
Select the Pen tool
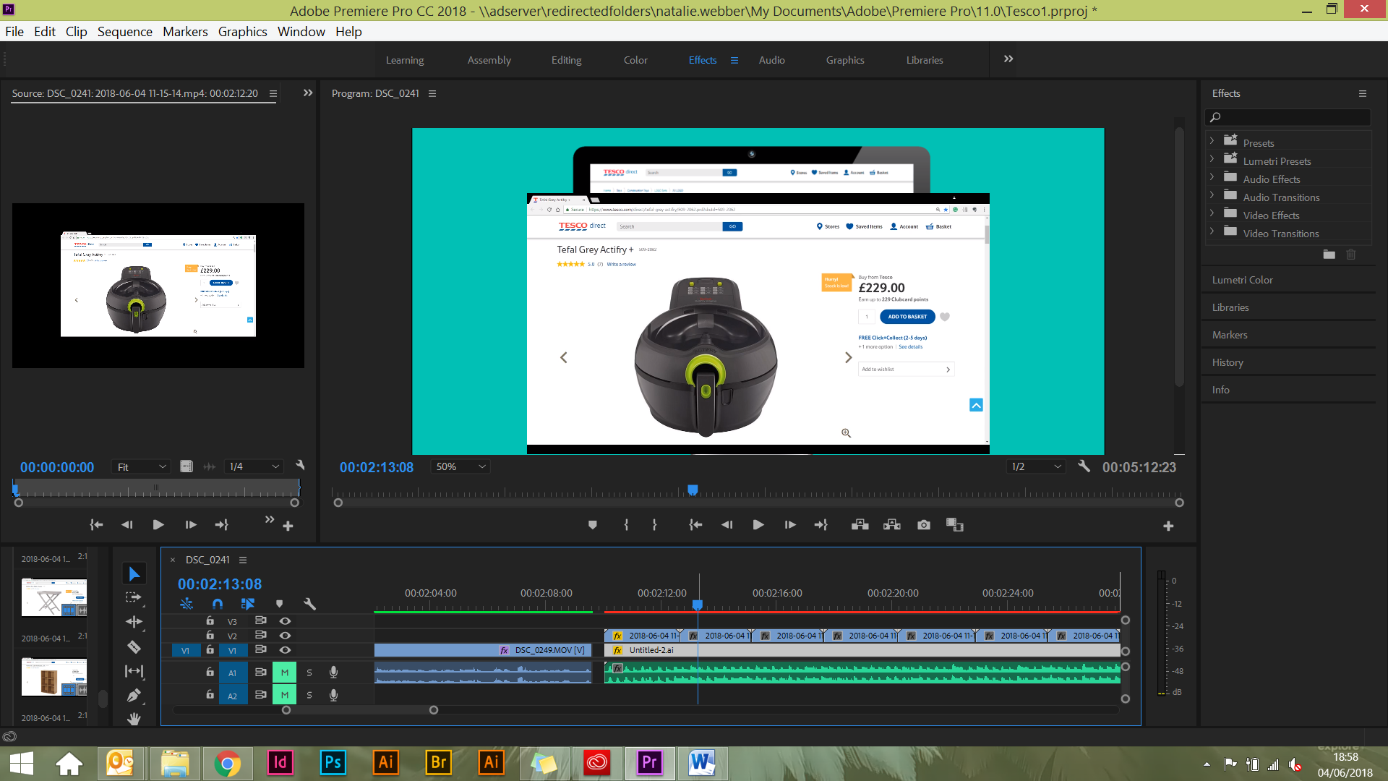click(x=134, y=696)
